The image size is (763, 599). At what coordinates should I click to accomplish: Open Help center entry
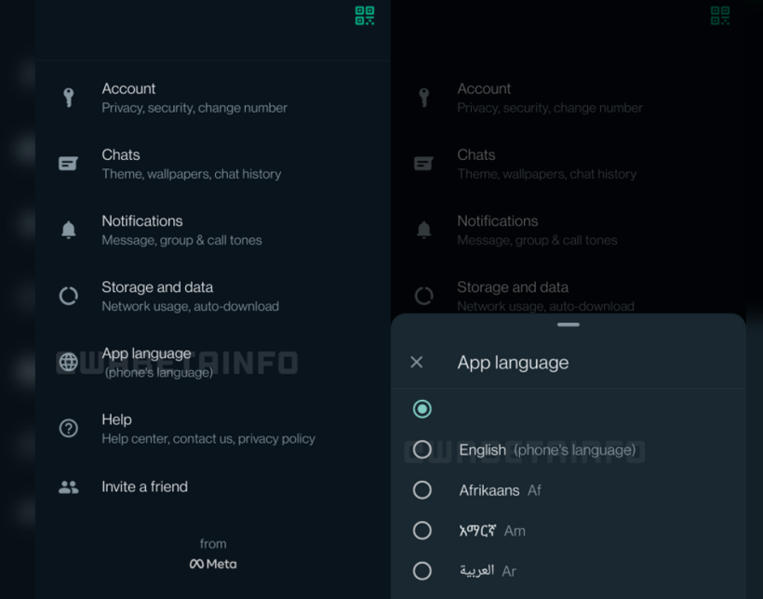207,429
